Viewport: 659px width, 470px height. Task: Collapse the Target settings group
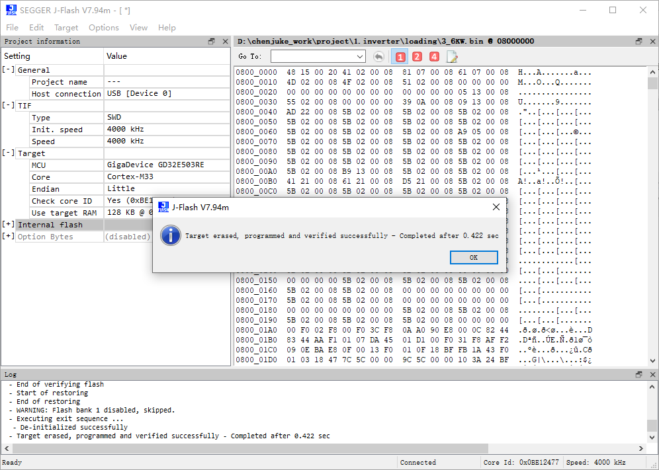(9, 153)
